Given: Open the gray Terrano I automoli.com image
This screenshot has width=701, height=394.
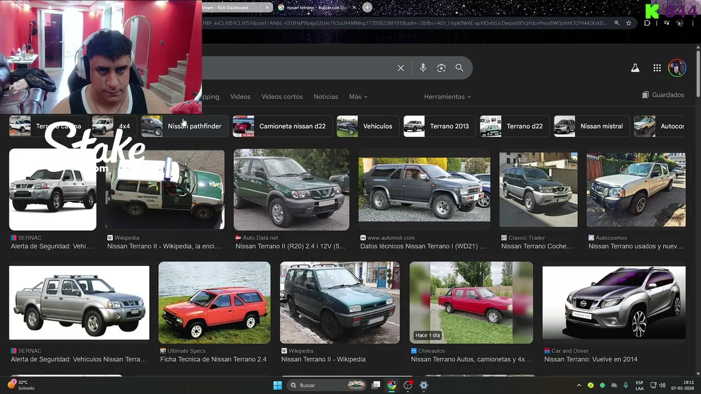Looking at the screenshot, I should [424, 189].
